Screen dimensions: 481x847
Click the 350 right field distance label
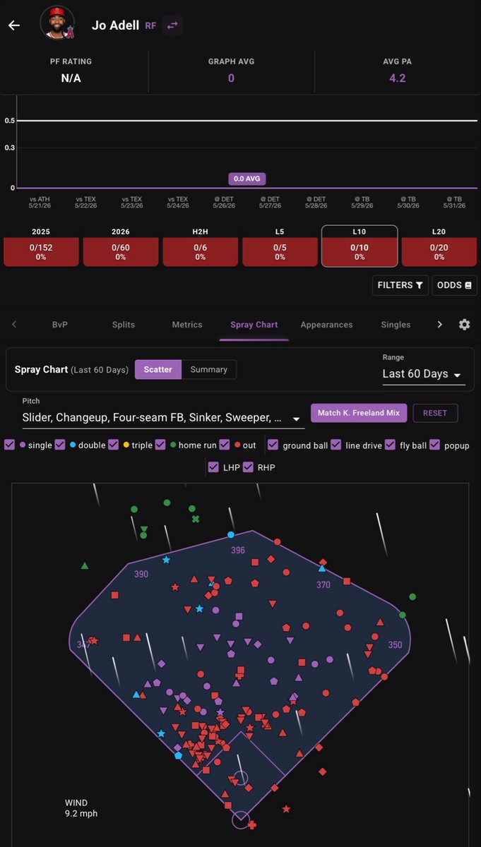[395, 644]
